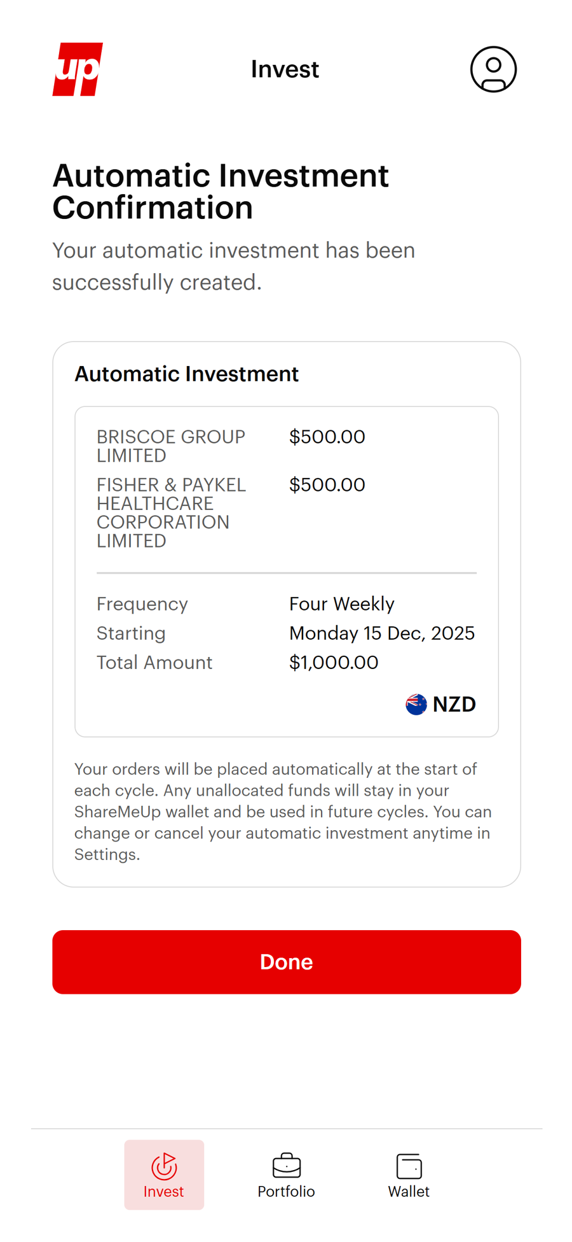Open the user profile icon
572x1242 pixels.
[493, 69]
